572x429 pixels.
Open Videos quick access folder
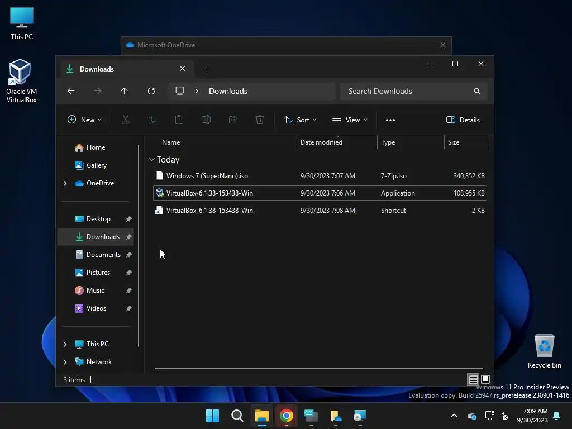pos(95,308)
